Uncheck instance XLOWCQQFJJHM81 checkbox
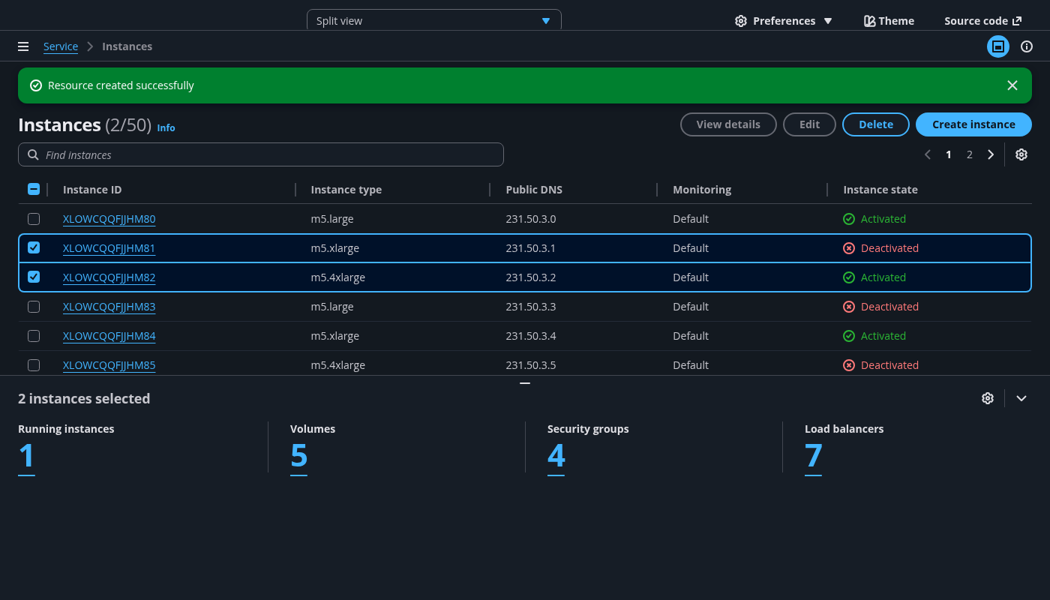Viewport: 1050px width, 600px height. pos(34,247)
